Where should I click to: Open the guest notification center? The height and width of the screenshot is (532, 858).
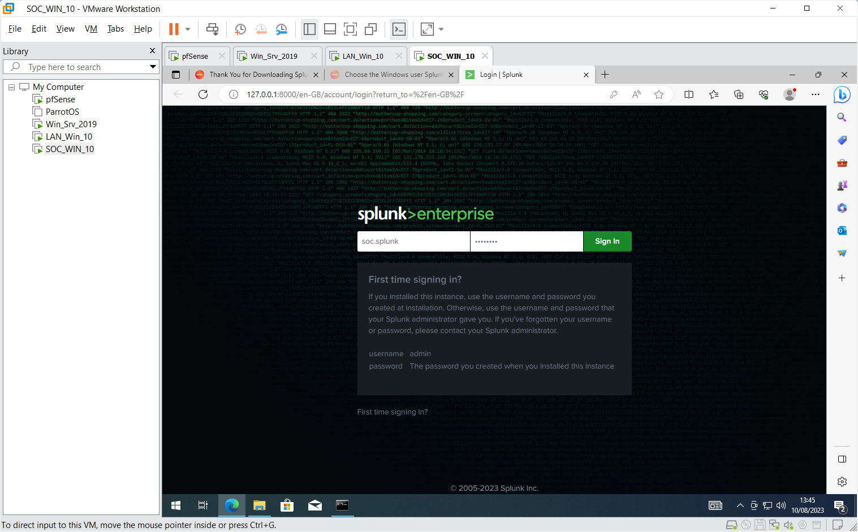(x=840, y=505)
